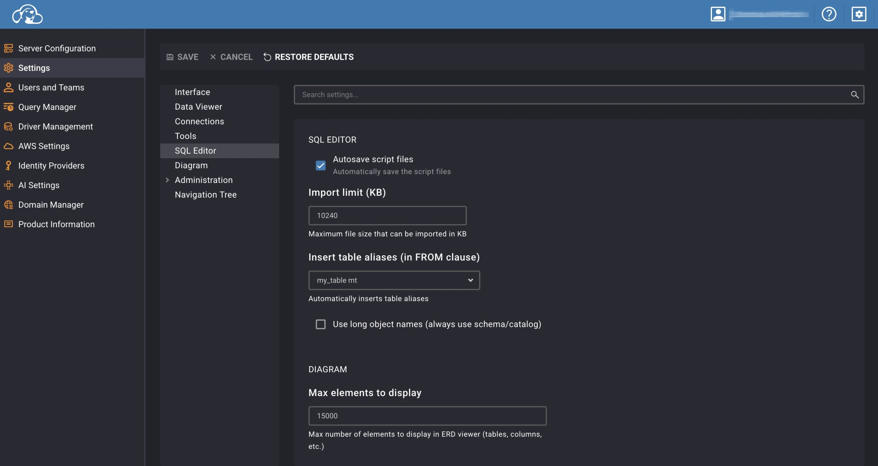Open Insert table aliases dropdown
The width and height of the screenshot is (878, 466).
click(394, 280)
